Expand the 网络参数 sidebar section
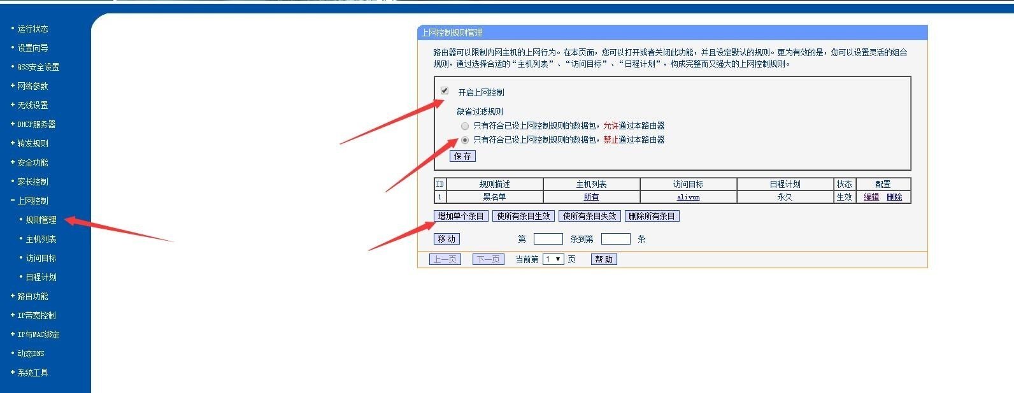Viewport: 1014px width, 393px height. click(x=32, y=86)
